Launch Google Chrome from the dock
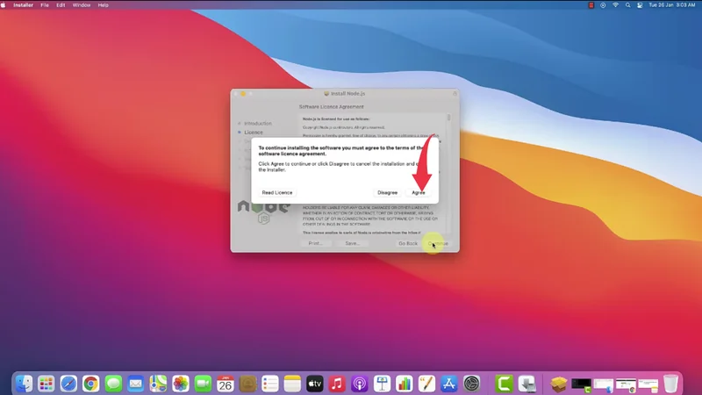The image size is (702, 395). tap(91, 384)
